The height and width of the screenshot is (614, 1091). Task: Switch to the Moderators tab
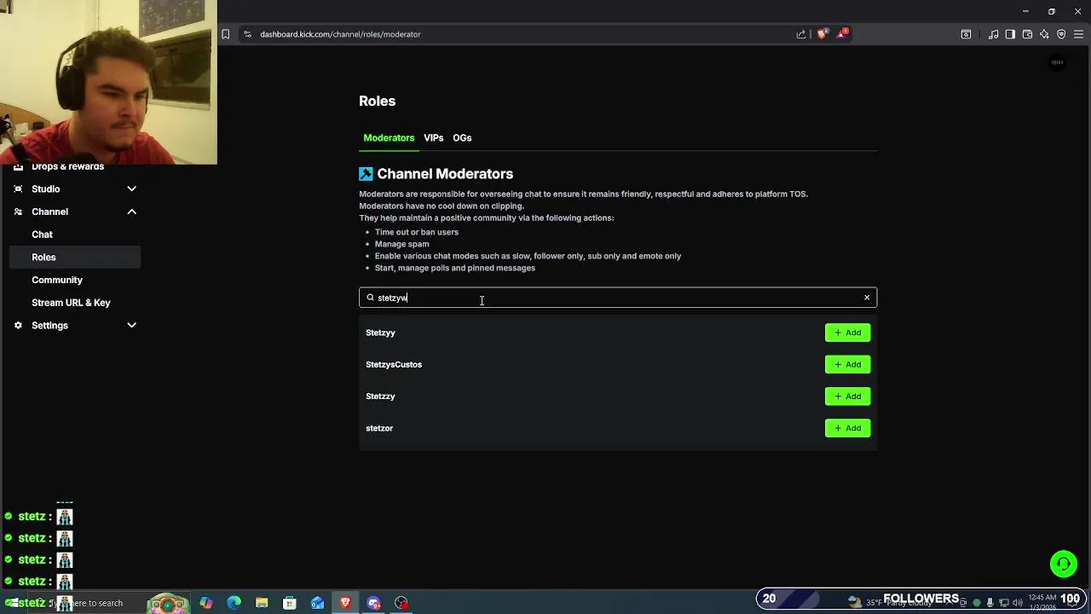pos(389,138)
